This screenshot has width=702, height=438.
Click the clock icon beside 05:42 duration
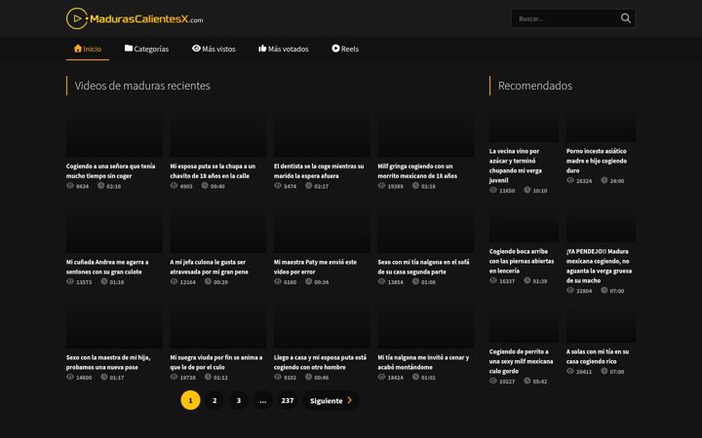coord(526,381)
